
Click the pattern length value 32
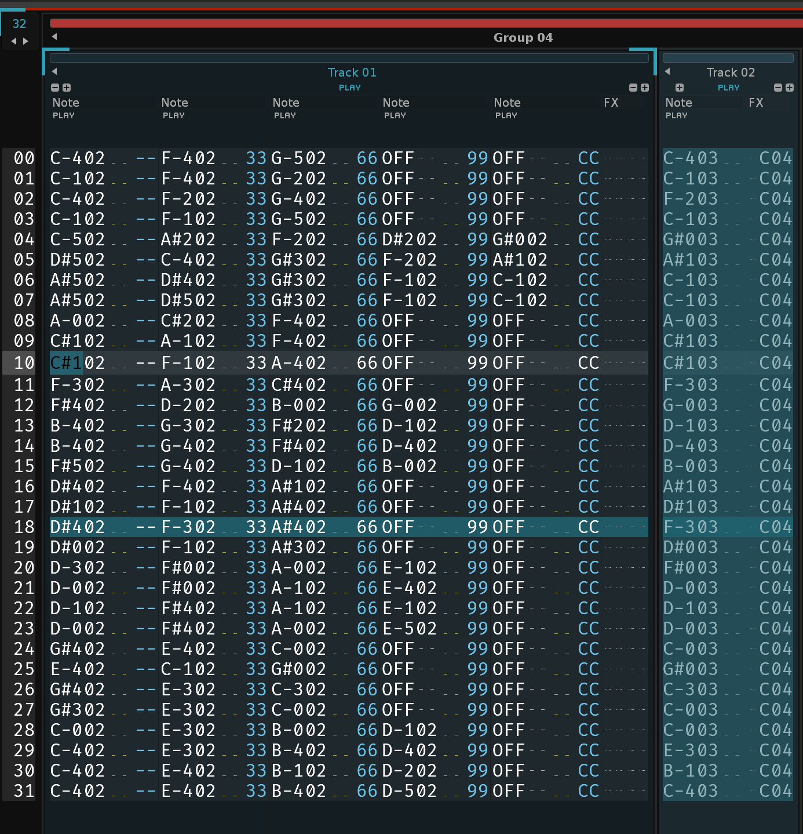(19, 24)
